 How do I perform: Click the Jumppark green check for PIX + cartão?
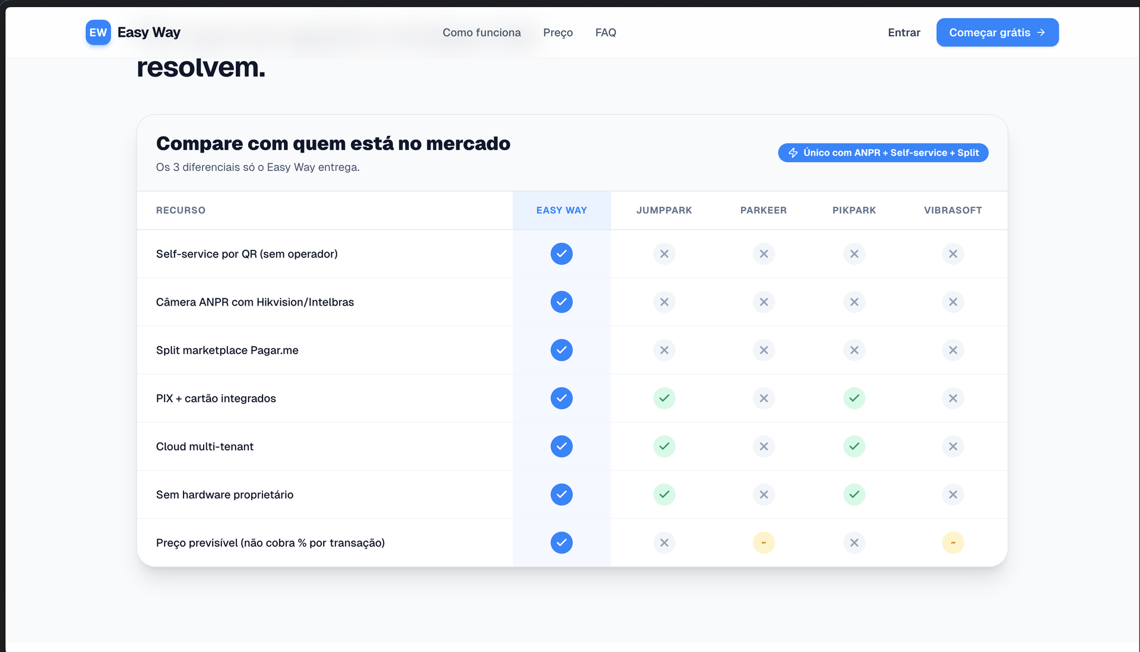pyautogui.click(x=664, y=398)
